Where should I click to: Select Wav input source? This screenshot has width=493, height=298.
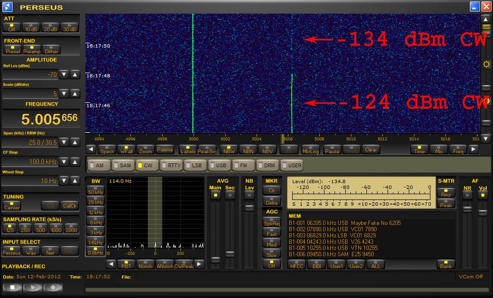tap(31, 251)
